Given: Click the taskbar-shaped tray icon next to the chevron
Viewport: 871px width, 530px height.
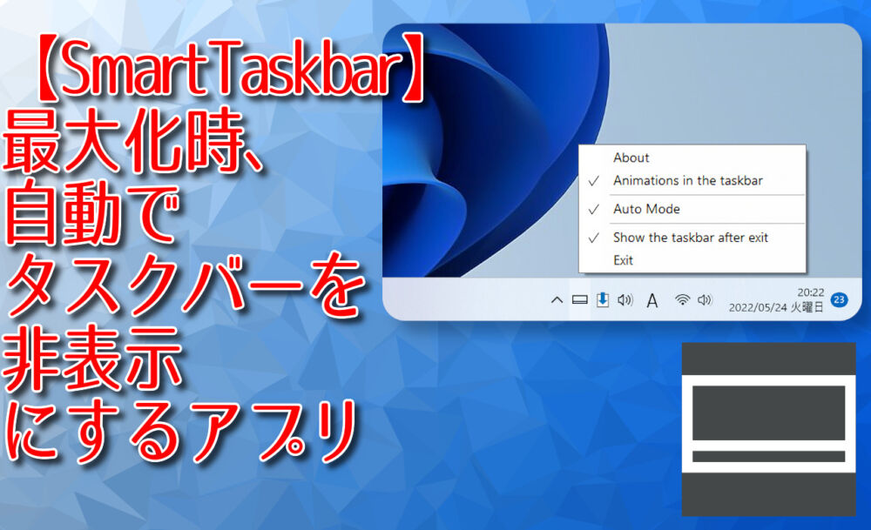Looking at the screenshot, I should coord(580,299).
